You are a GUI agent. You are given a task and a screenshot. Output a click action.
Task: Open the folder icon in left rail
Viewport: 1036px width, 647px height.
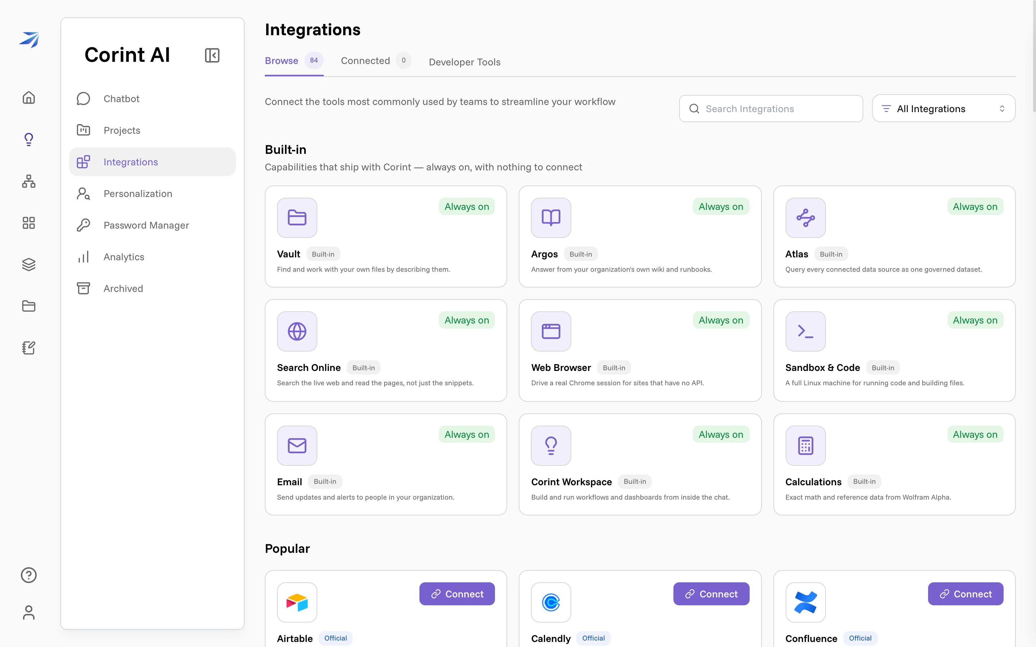(29, 306)
